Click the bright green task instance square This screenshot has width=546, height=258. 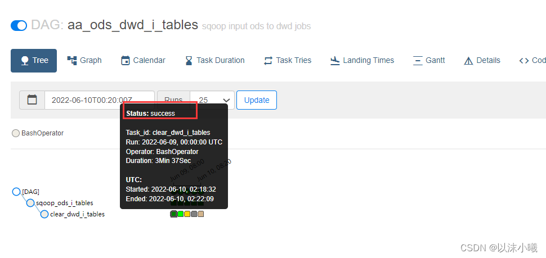(180, 214)
